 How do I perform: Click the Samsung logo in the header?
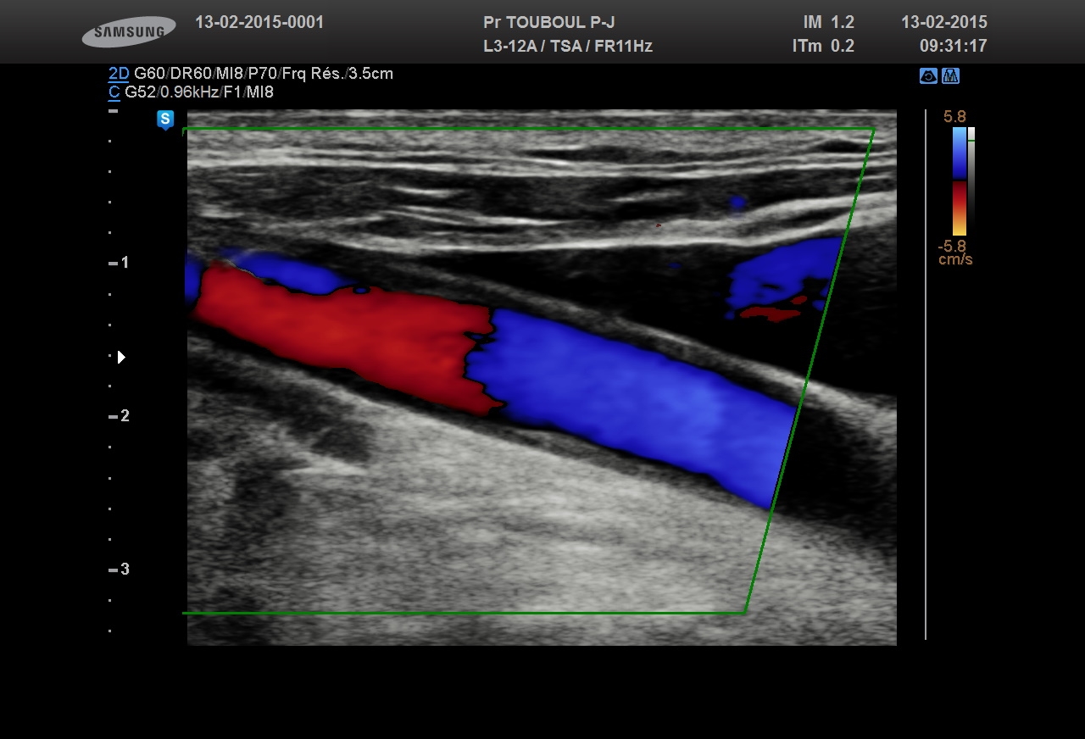tap(129, 33)
